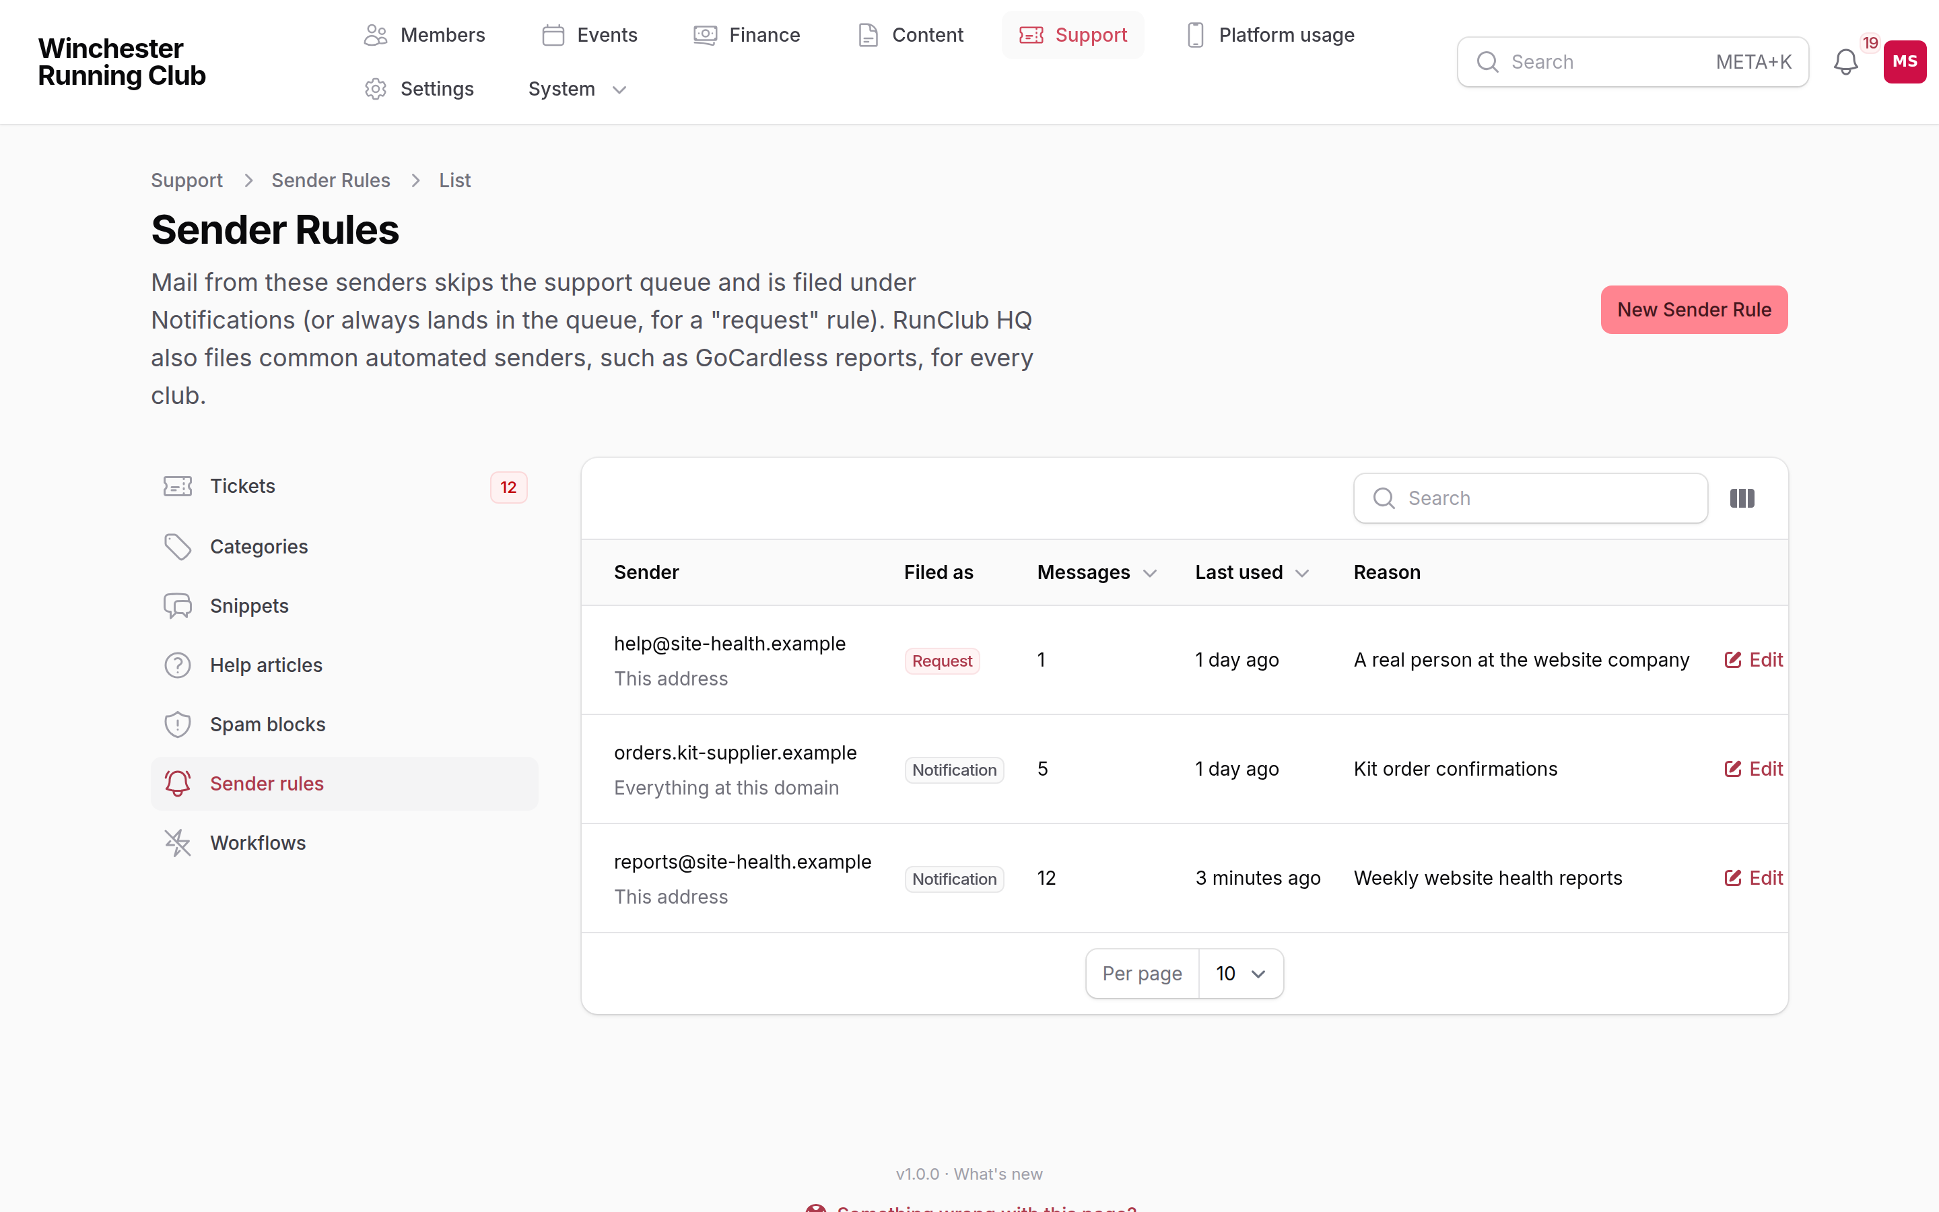Click the Settings gear icon
1939x1212 pixels.
point(376,89)
